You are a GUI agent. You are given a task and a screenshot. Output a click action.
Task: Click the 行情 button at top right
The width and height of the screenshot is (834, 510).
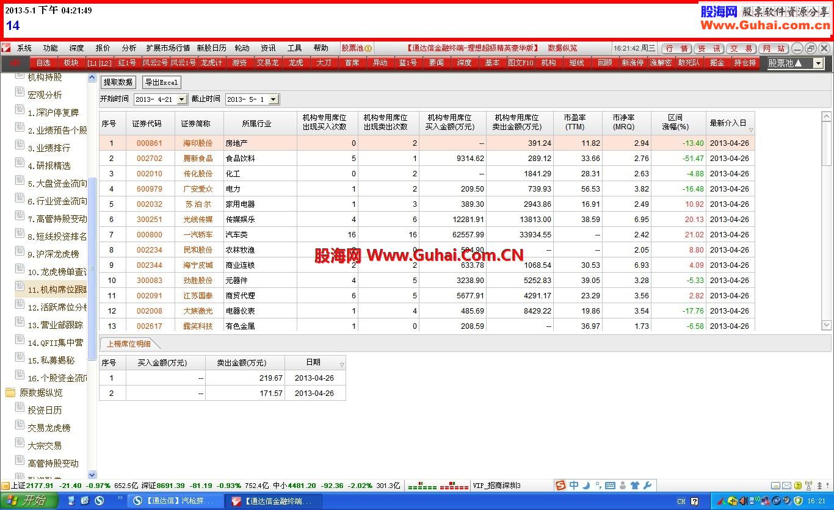click(676, 48)
